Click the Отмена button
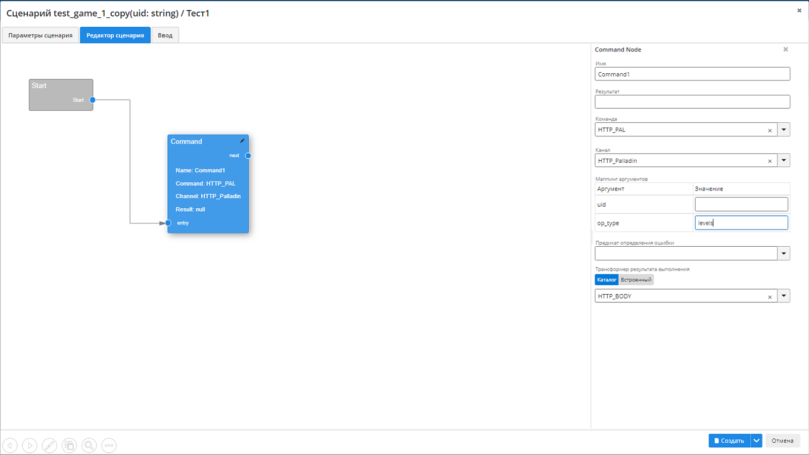 (782, 441)
